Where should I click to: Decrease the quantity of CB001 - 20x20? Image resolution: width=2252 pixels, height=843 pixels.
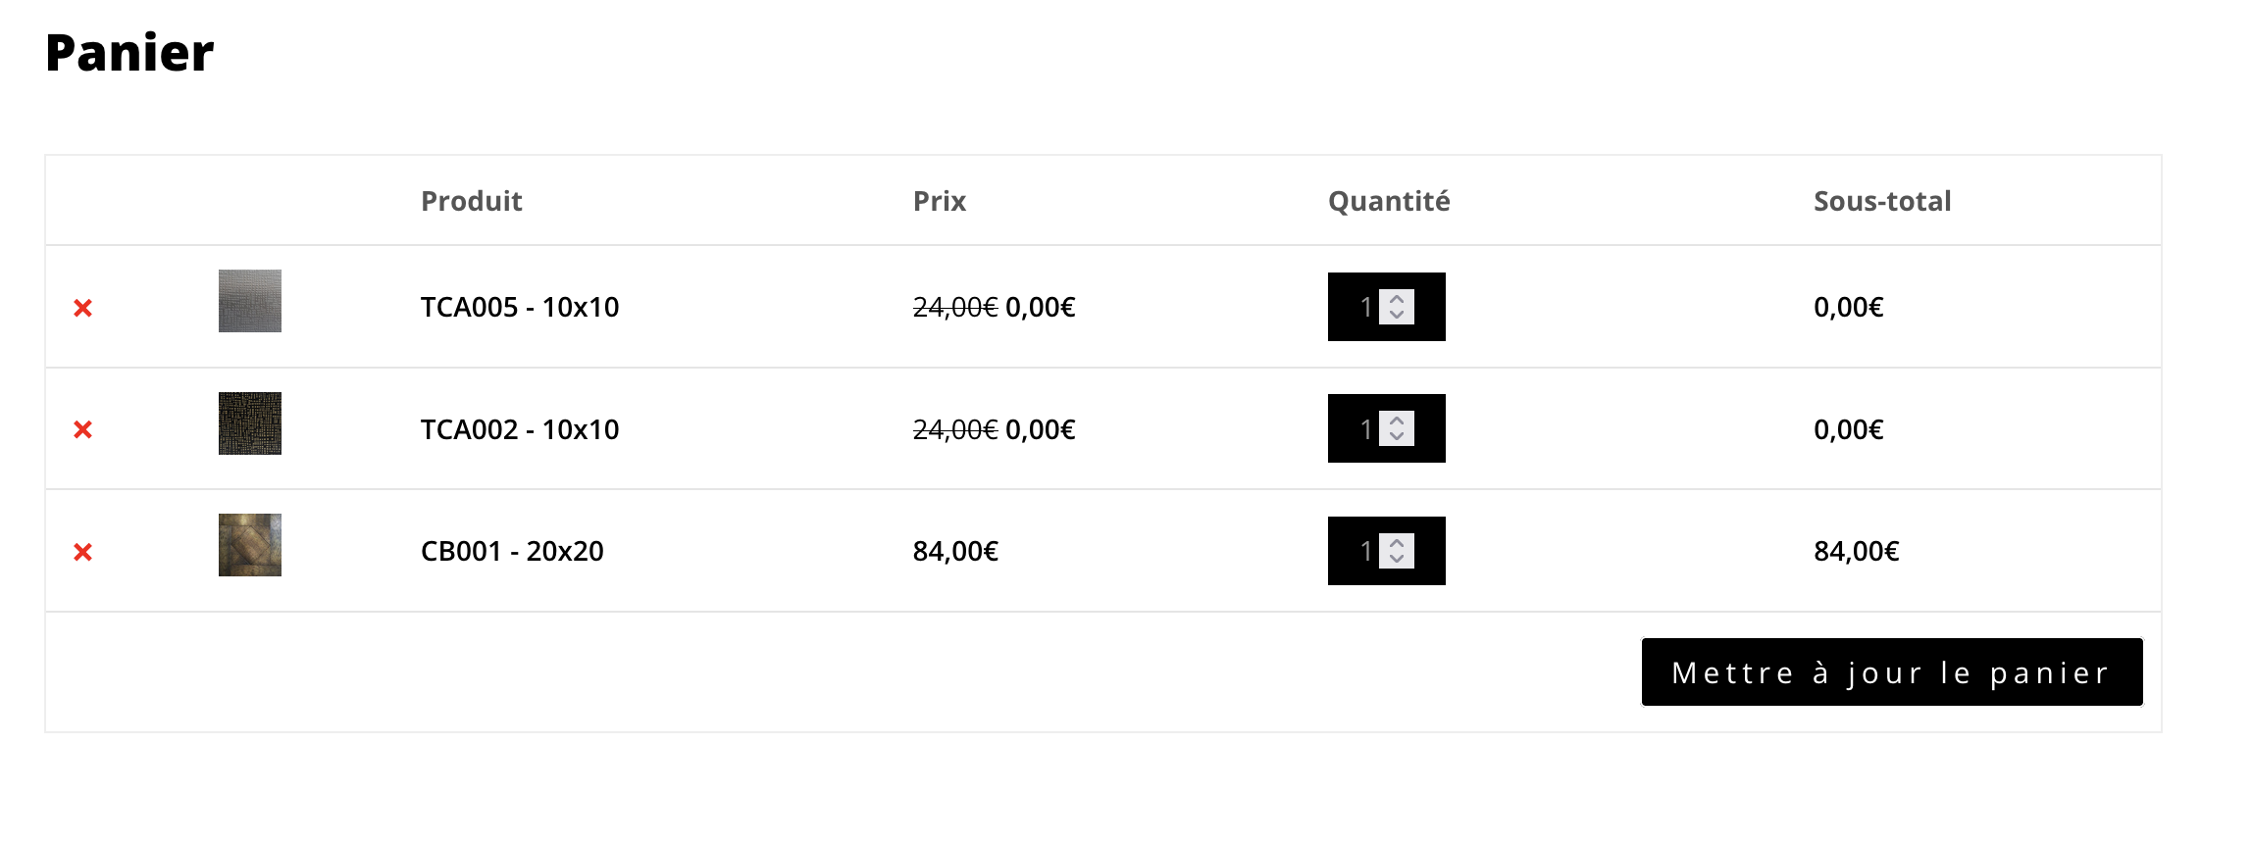(x=1397, y=559)
